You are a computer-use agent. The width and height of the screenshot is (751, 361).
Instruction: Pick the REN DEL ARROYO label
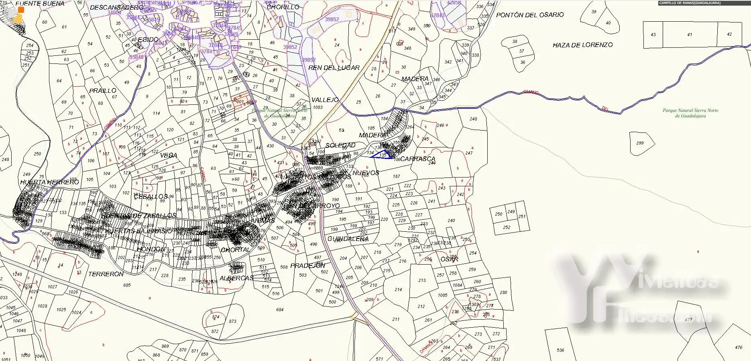pos(311,206)
